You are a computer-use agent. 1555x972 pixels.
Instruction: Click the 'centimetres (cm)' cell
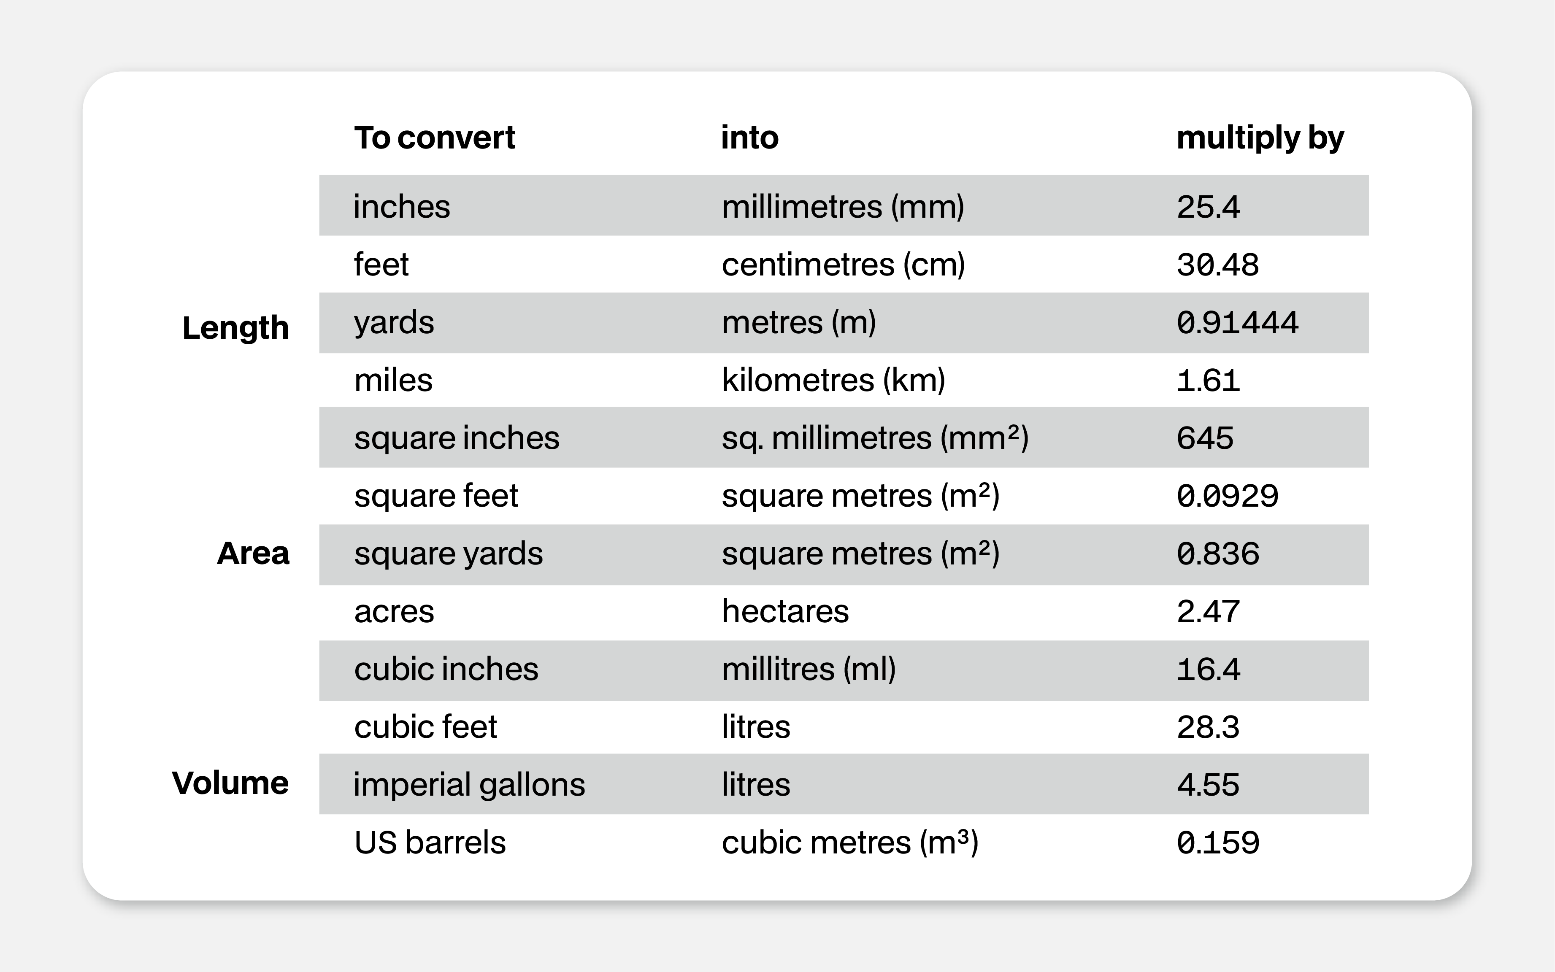[844, 265]
